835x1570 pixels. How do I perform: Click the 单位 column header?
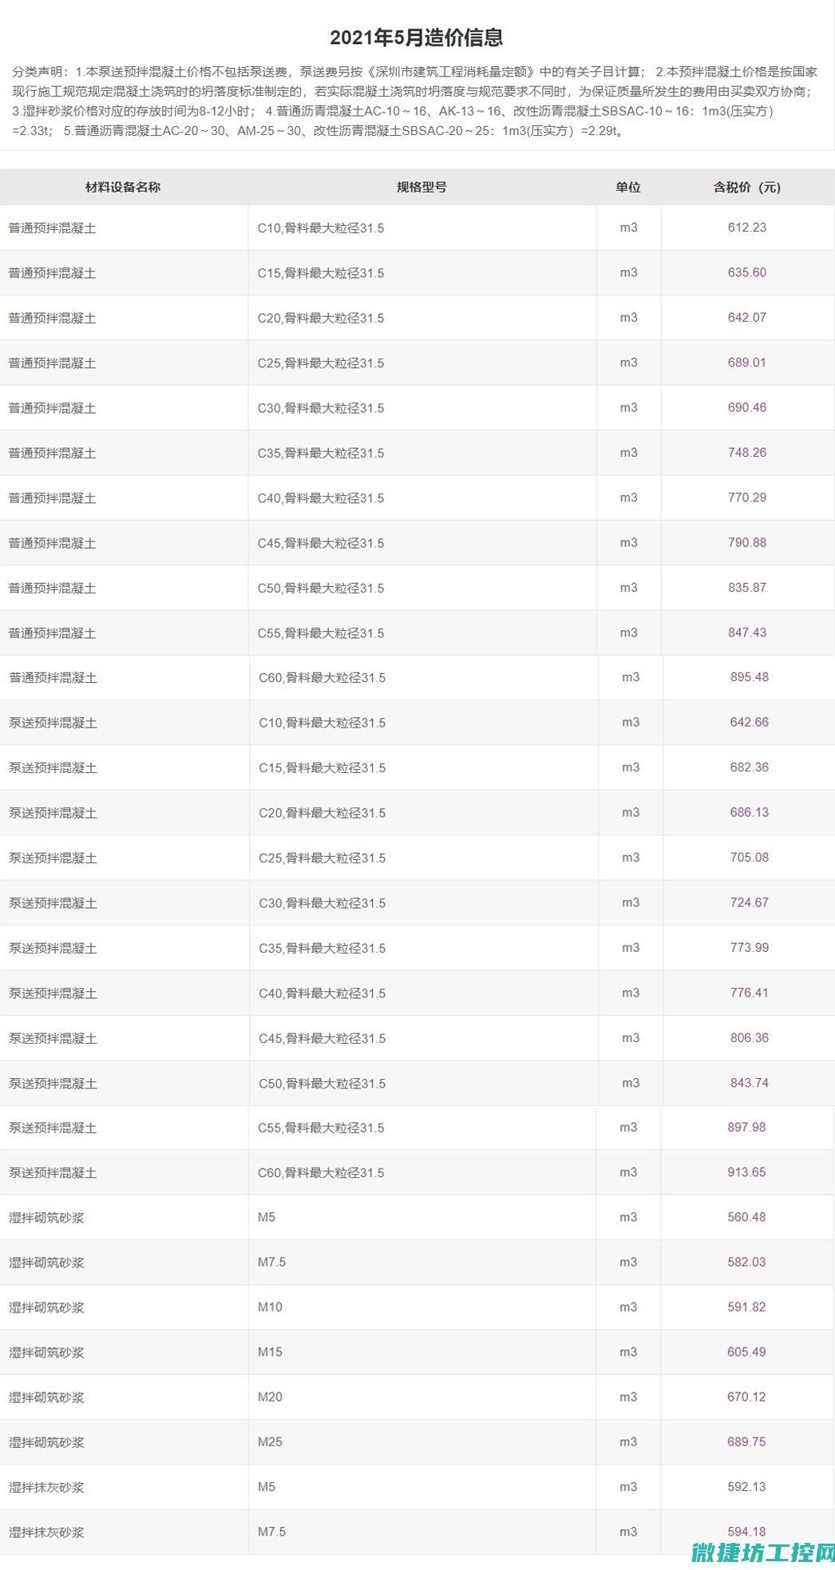pyautogui.click(x=628, y=187)
